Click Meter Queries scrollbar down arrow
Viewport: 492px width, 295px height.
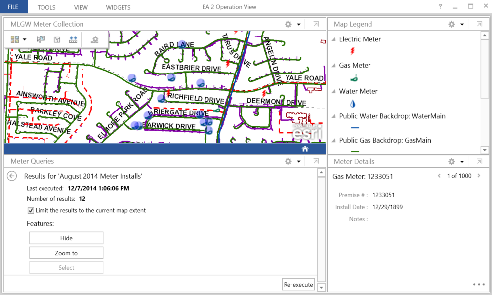pyautogui.click(x=321, y=287)
